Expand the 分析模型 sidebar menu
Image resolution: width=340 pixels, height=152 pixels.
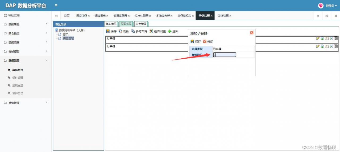[x=26, y=51]
